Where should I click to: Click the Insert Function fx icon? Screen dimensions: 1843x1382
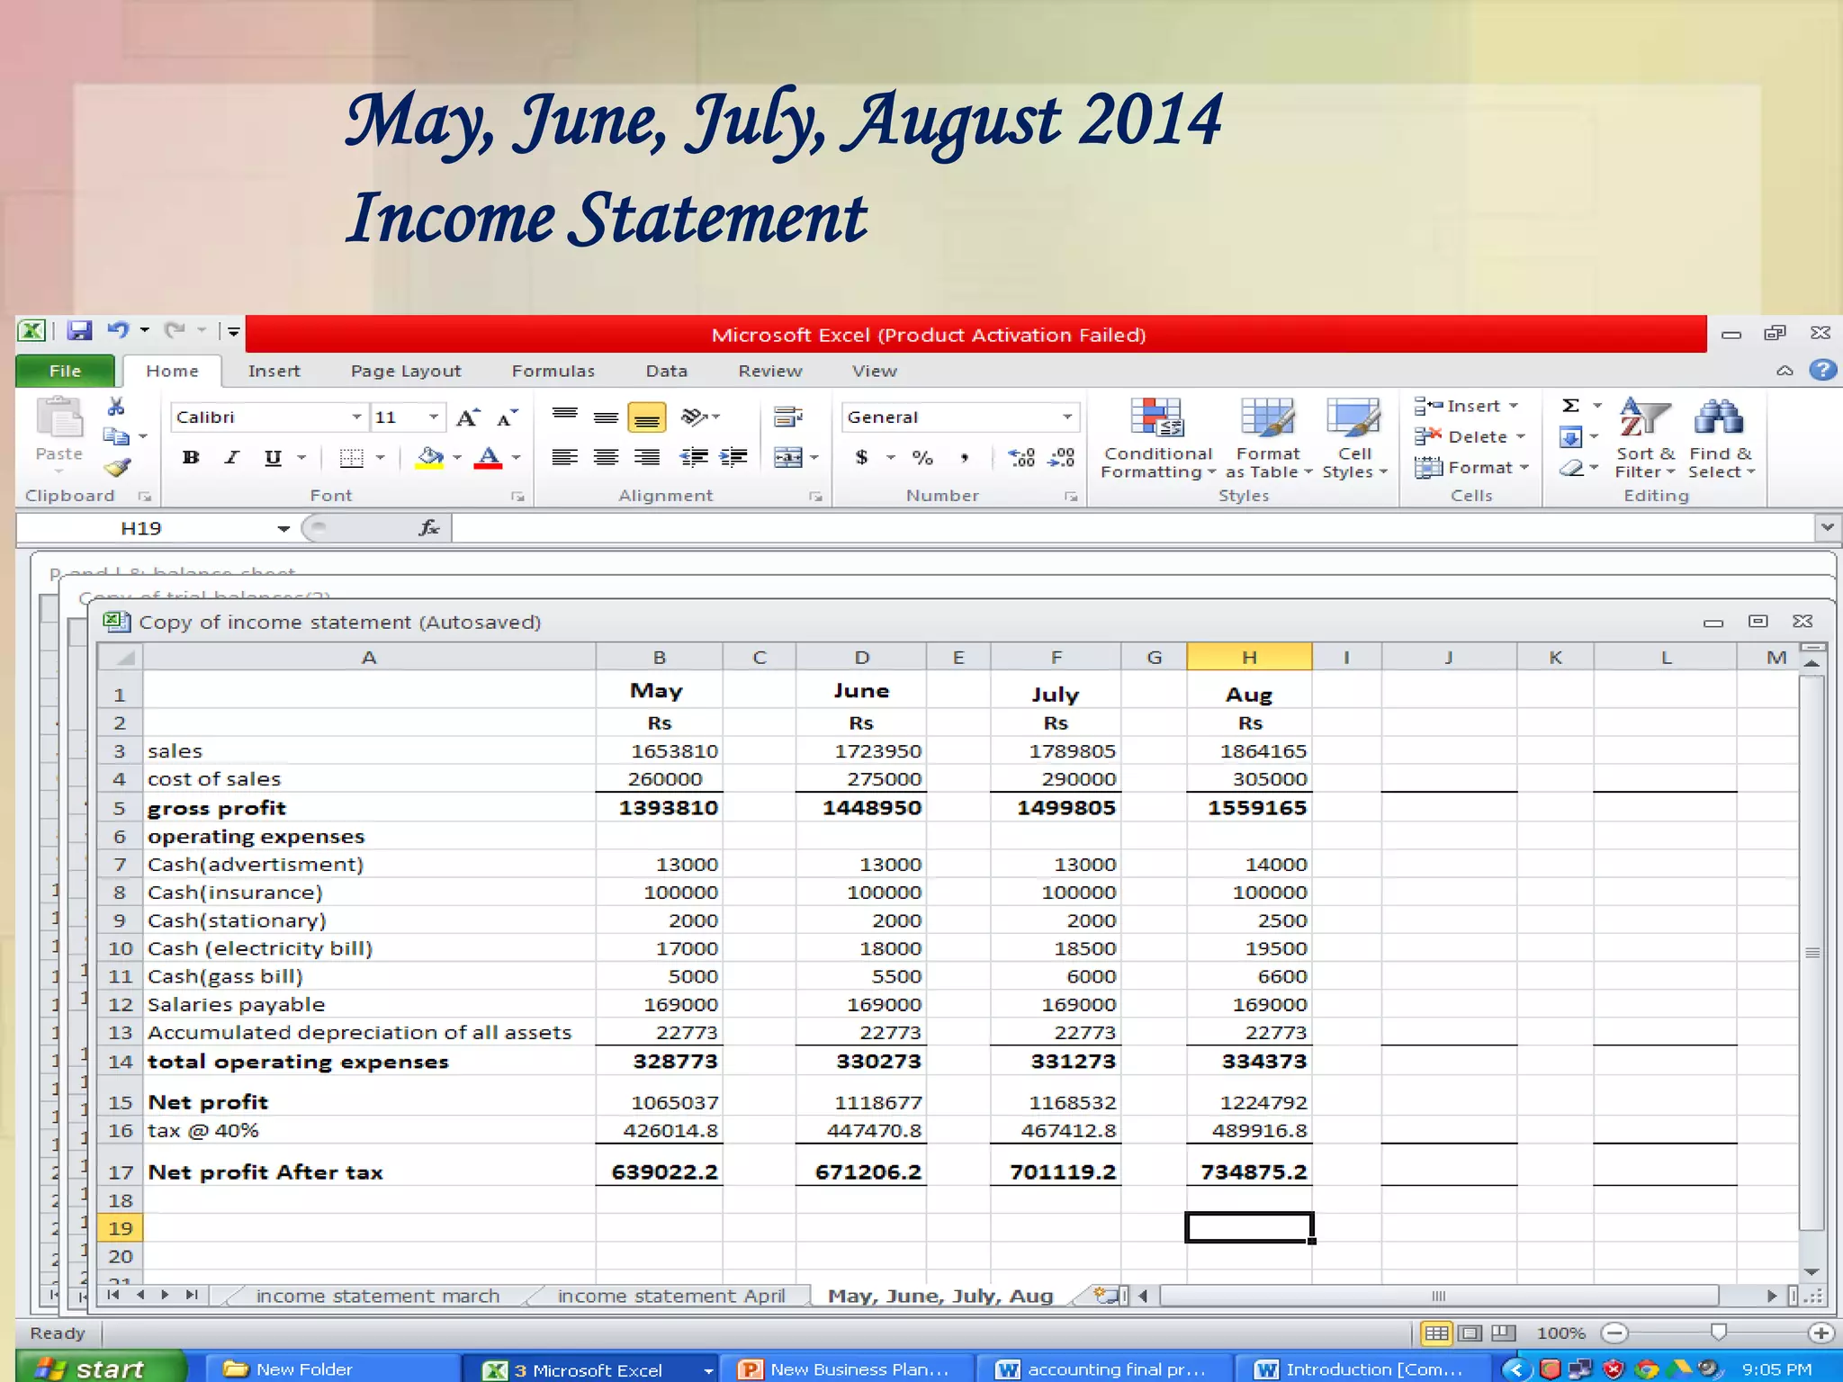pos(429,528)
